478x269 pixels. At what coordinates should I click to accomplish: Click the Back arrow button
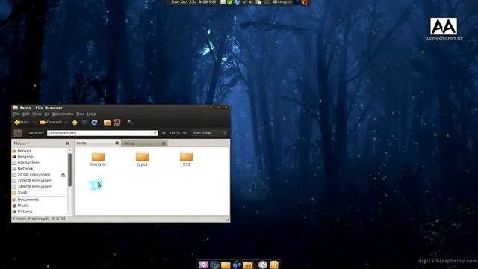(x=22, y=123)
